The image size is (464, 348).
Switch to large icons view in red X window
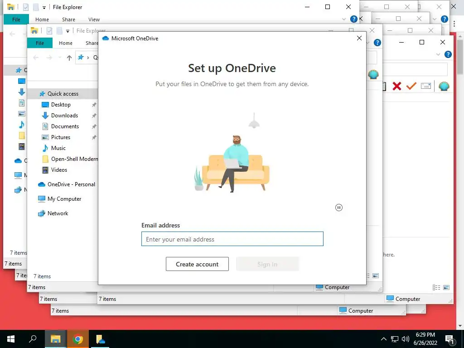446,288
